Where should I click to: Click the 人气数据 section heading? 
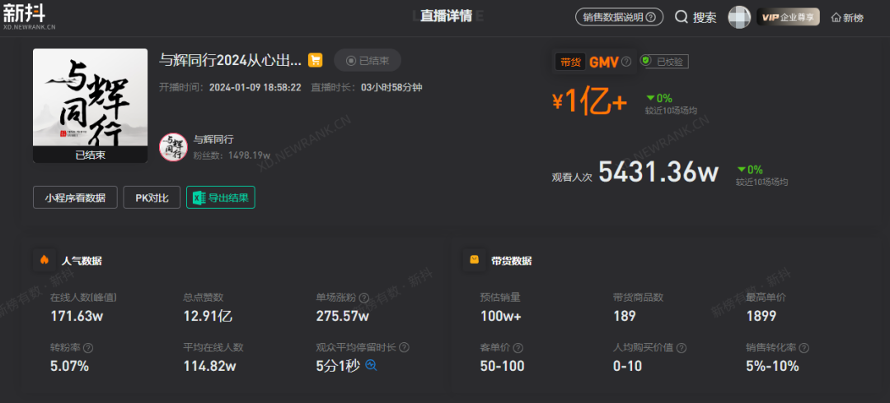(82, 261)
